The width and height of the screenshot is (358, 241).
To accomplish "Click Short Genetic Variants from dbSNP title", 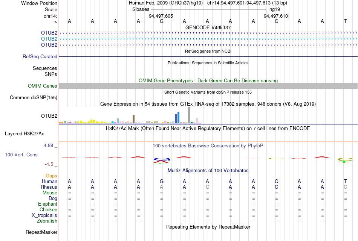I will [x=208, y=92].
